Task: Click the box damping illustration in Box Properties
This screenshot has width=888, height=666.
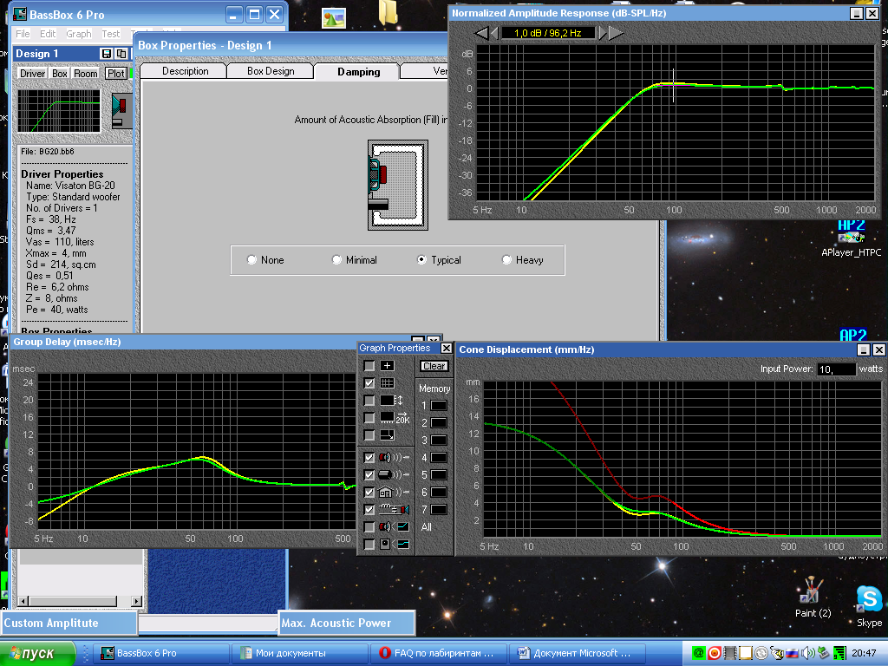Action: click(397, 186)
